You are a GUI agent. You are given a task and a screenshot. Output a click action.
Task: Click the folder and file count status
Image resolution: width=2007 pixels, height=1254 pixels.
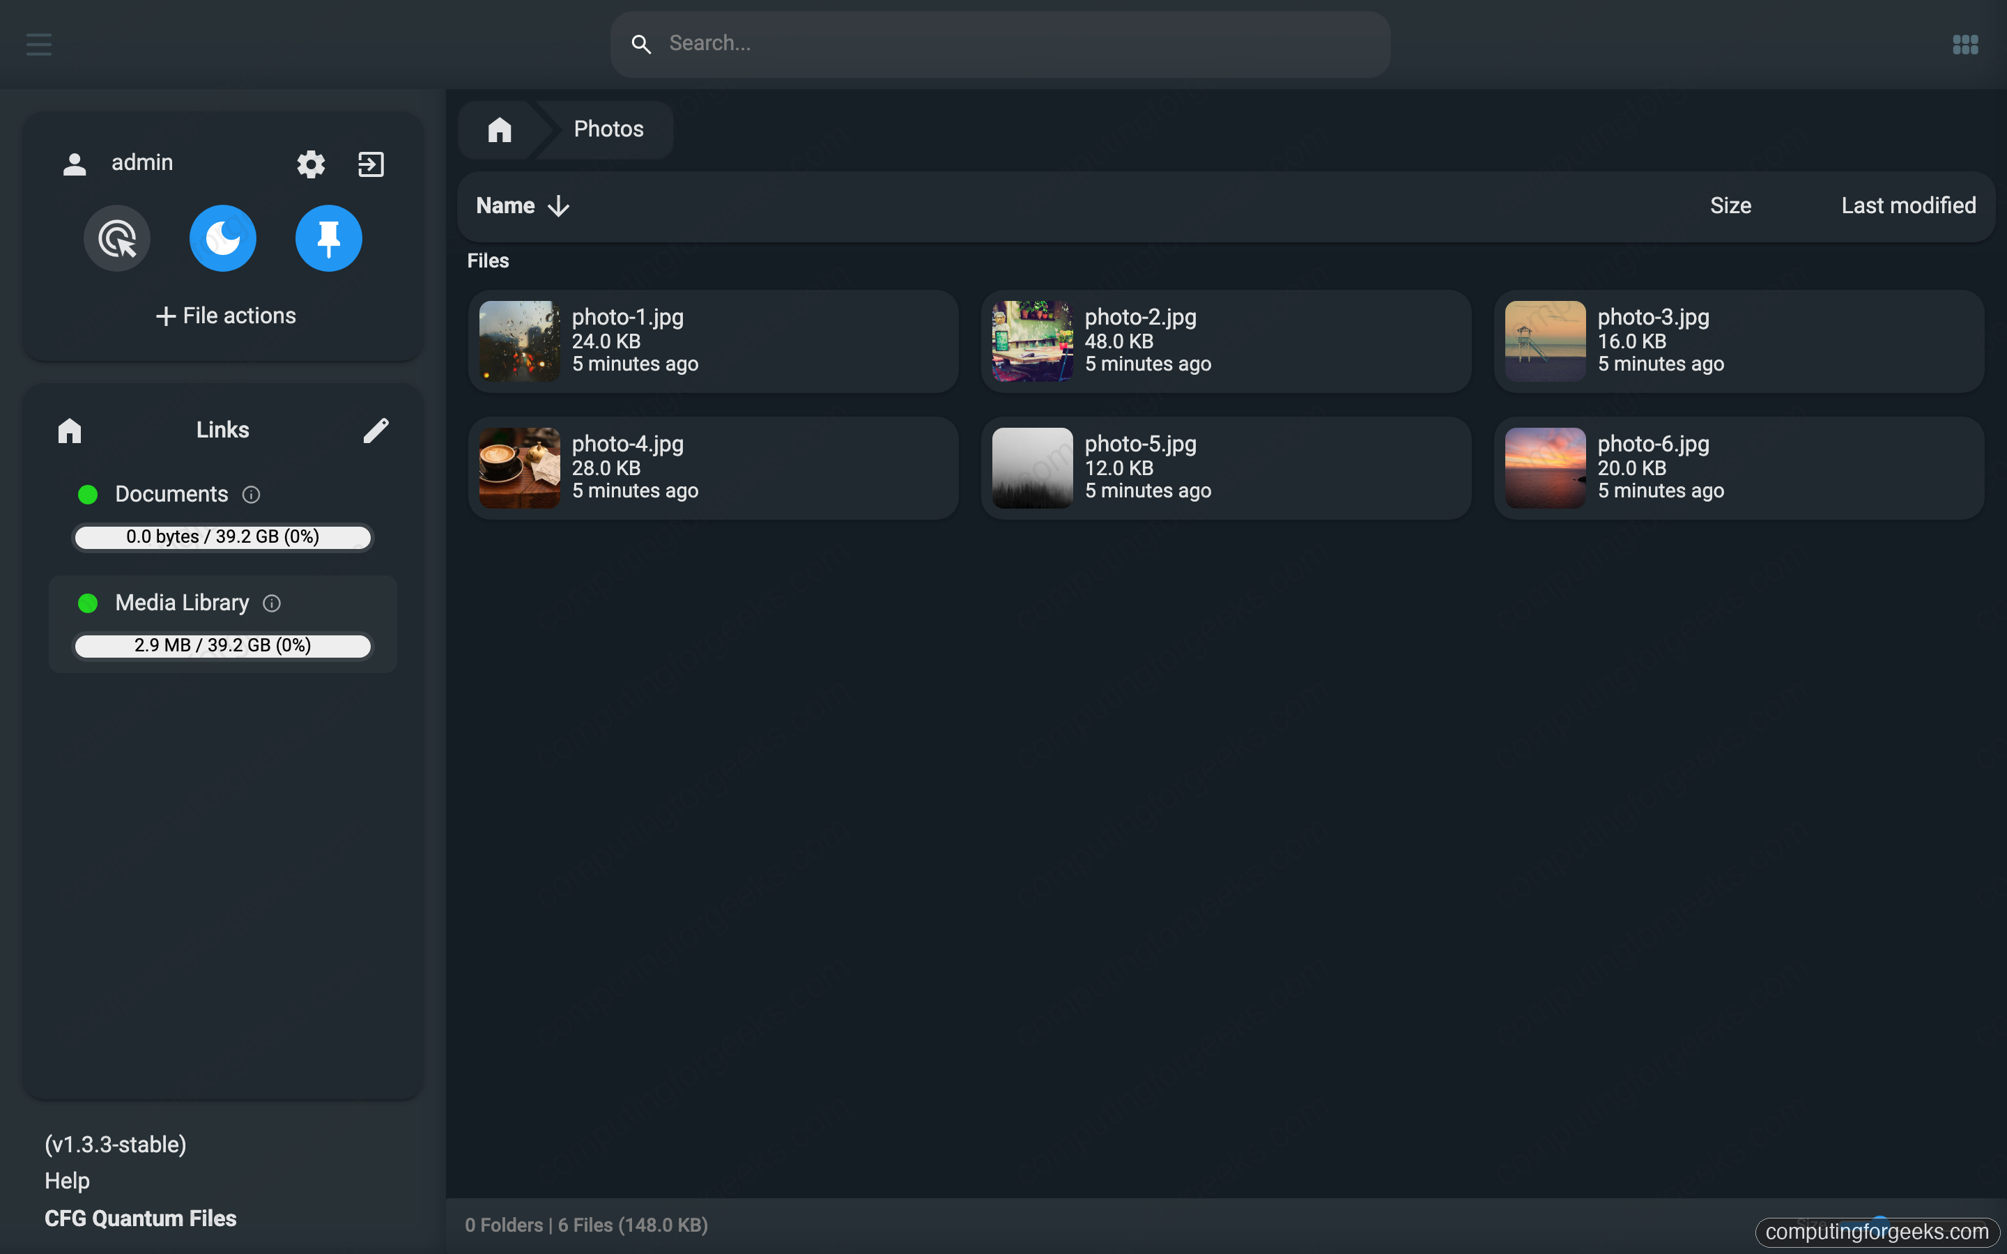(586, 1226)
